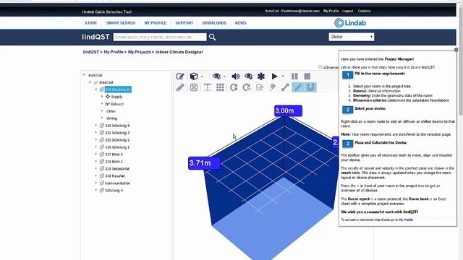Open the dropdown arrow beside eye-magnifier icon
This screenshot has height=260, width=463.
coord(224,77)
